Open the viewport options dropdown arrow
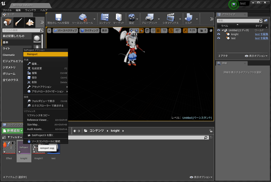This screenshot has width=271, height=182. coord(49,30)
